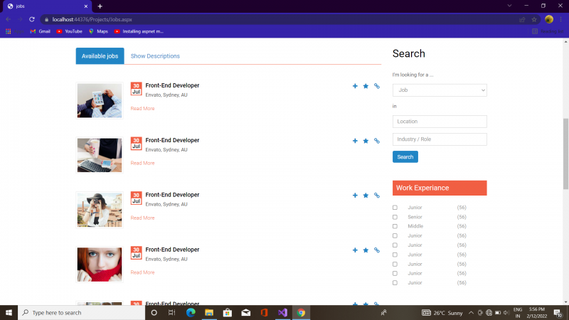The image size is (569, 320).
Task: Open Read More for fourth job
Action: [142, 272]
